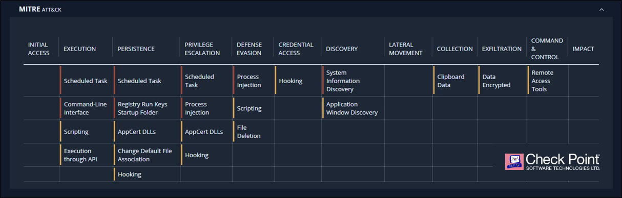Viewport: 622px width, 198px height.
Task: Click Registry Run Keys Startup Folder
Action: 142,108
